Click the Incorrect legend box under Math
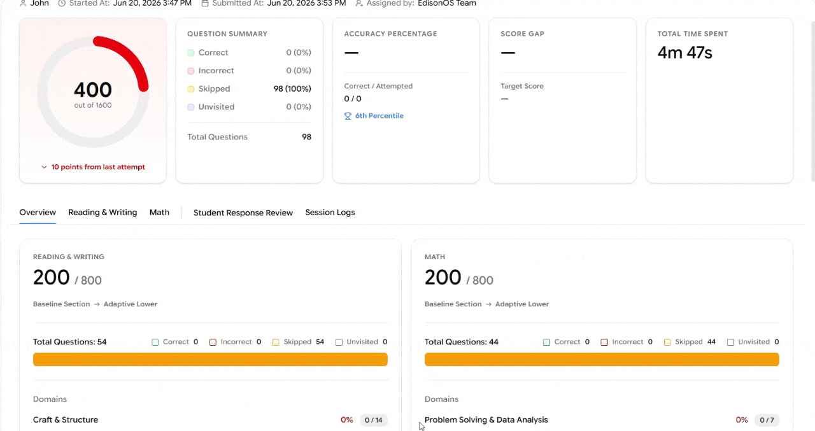 [x=604, y=342]
